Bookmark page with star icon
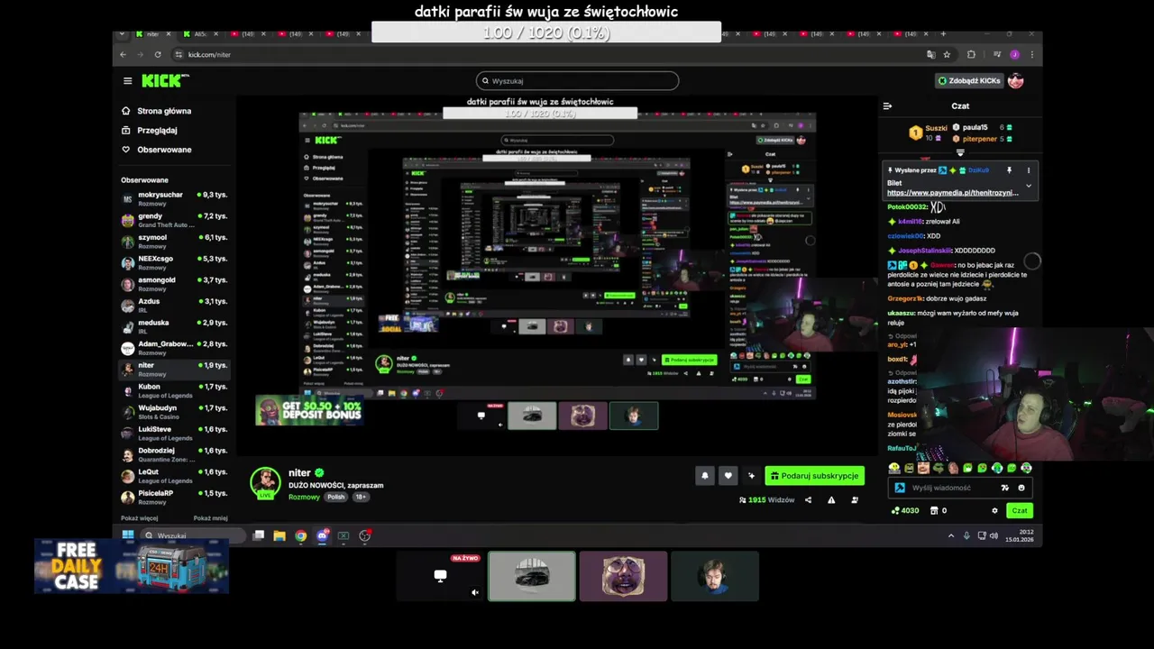The width and height of the screenshot is (1154, 649). tap(947, 54)
